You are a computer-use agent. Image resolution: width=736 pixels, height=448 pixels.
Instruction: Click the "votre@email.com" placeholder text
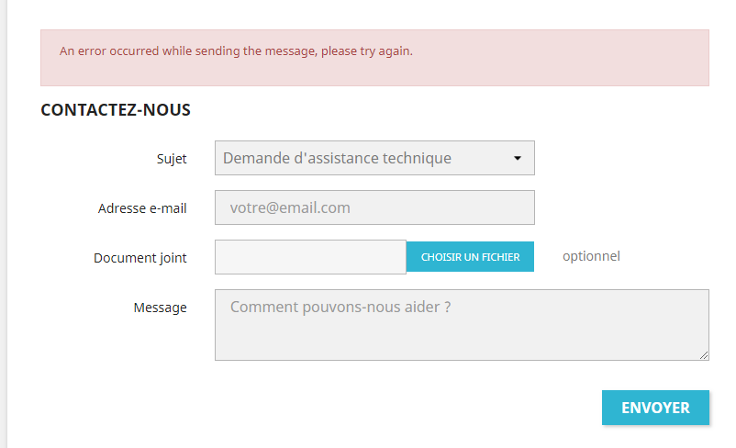point(290,207)
